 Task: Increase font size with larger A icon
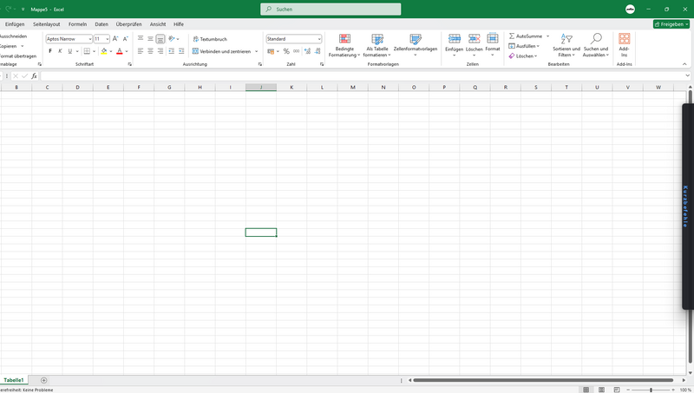point(115,39)
